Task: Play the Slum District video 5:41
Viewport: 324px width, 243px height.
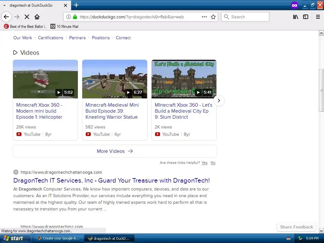Action: click(x=198, y=92)
